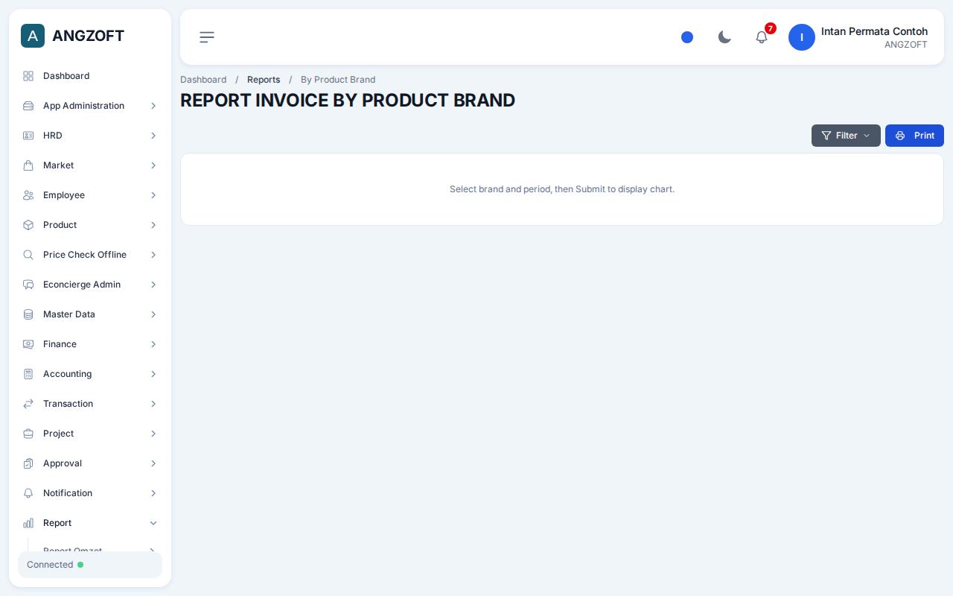Expand the HRD menu chevron
The width and height of the screenshot is (953, 596).
(153, 136)
